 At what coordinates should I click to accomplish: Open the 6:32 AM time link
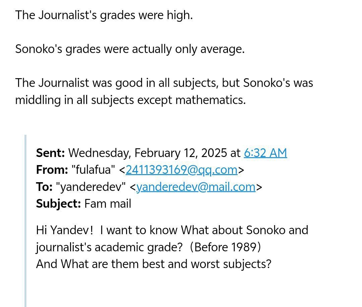click(x=265, y=153)
